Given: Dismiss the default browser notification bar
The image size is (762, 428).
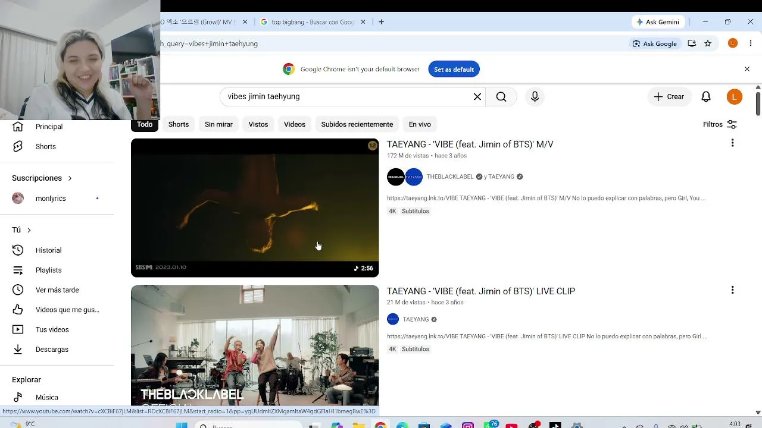Looking at the screenshot, I should (x=747, y=69).
